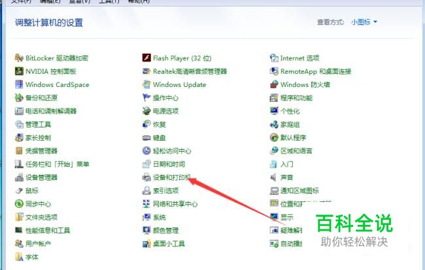Click the 操作中心 flag icon
Image resolution: width=425 pixels, height=270 pixels.
pyautogui.click(x=146, y=97)
